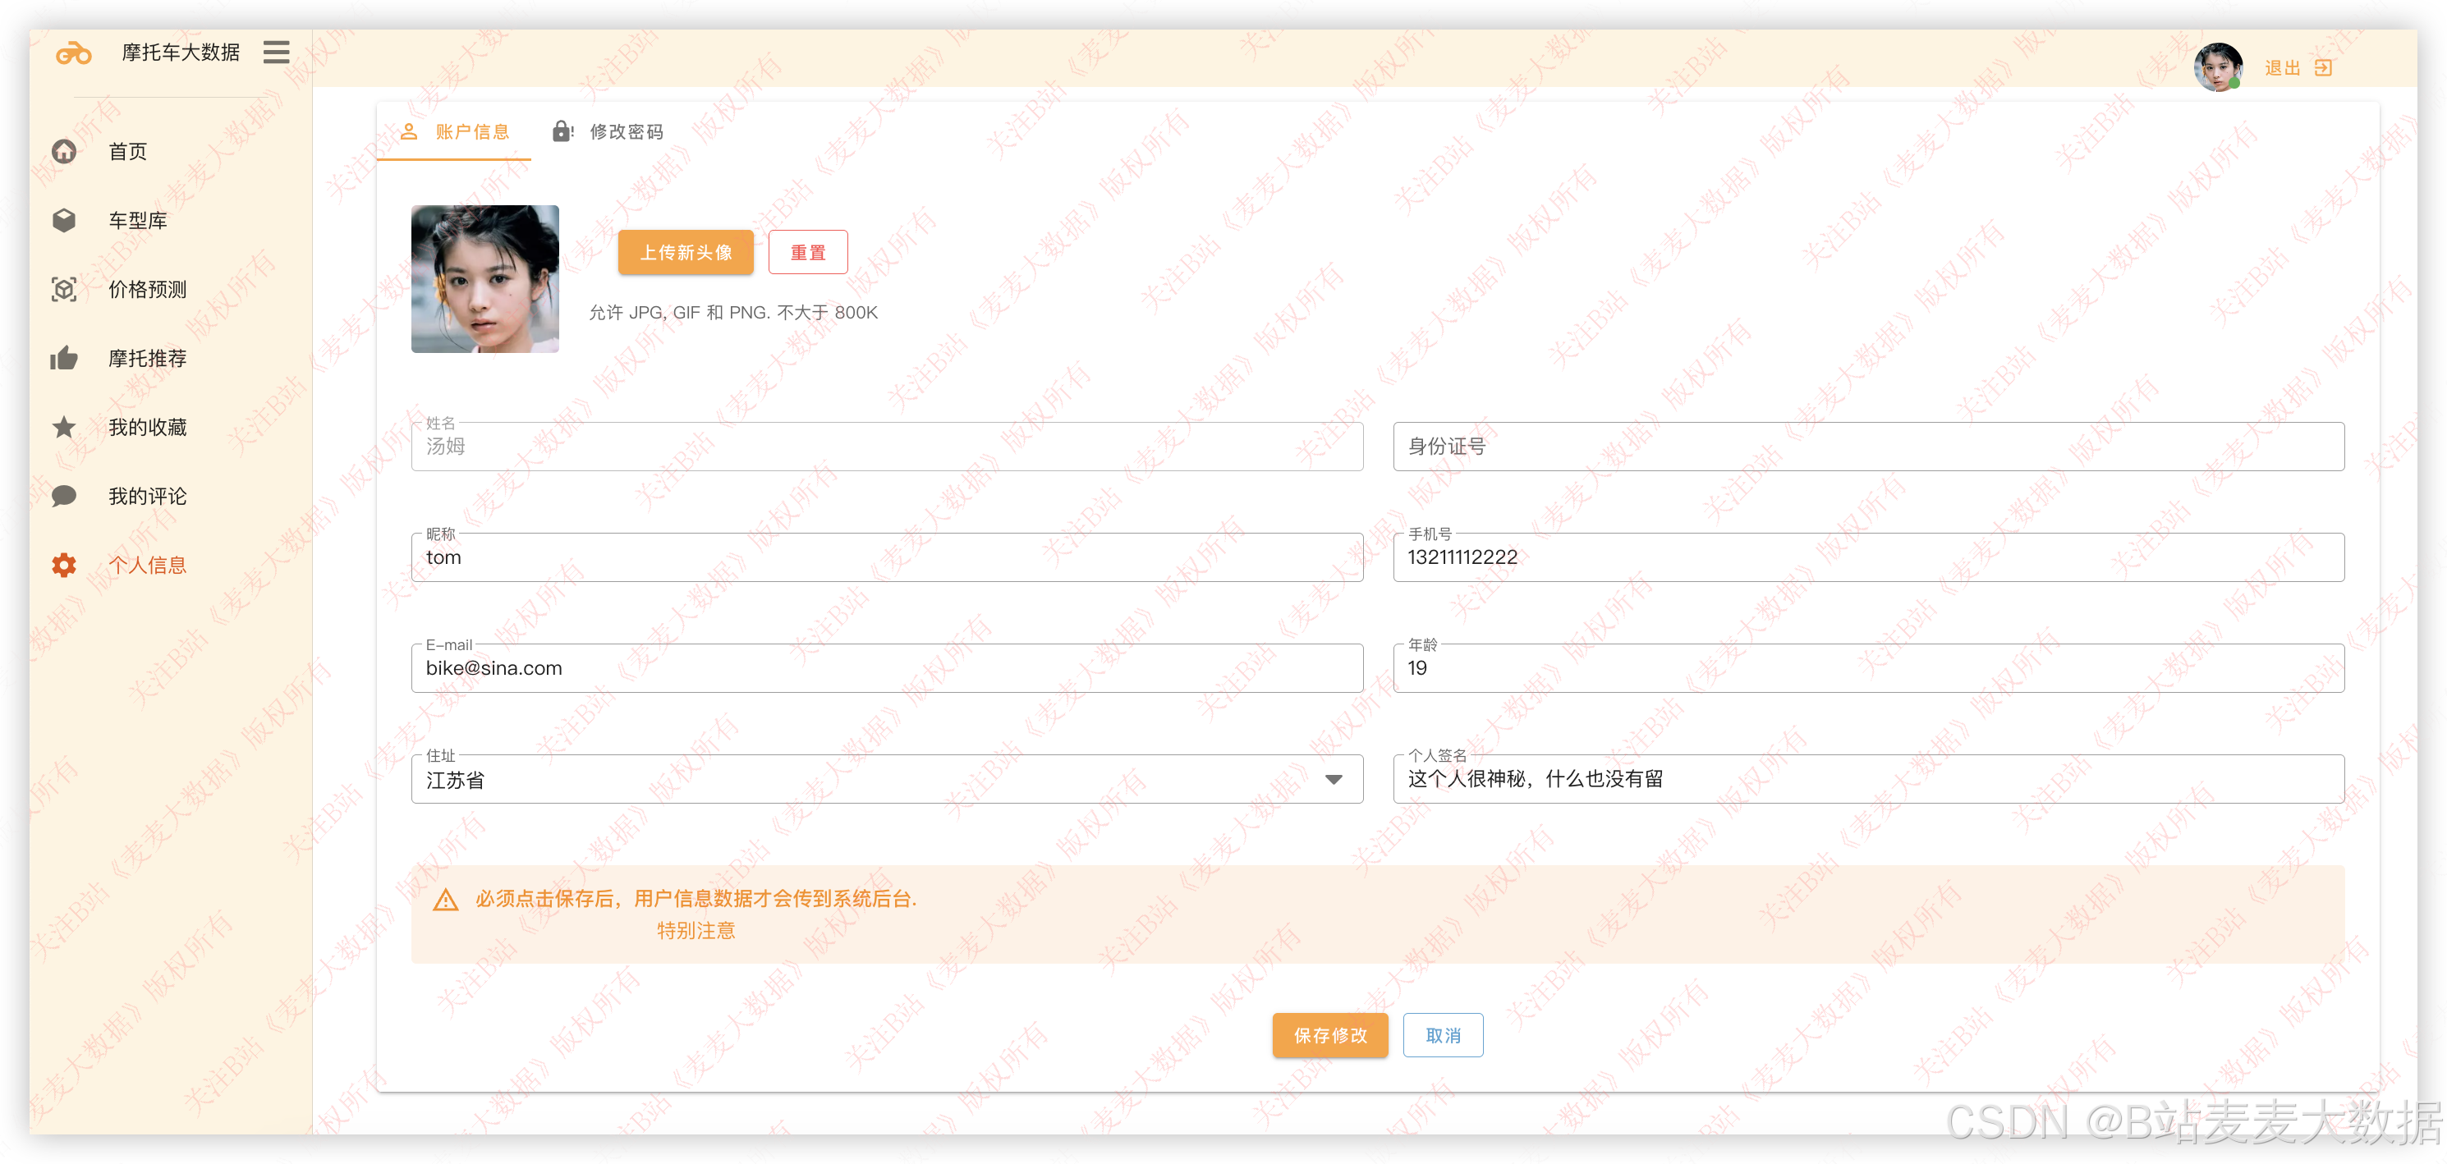Image resolution: width=2447 pixels, height=1164 pixels.
Task: Click the 重置 button
Action: [807, 253]
